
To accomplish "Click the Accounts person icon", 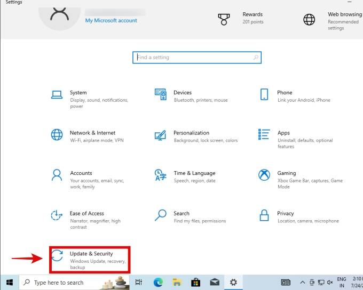I will 57,175.
